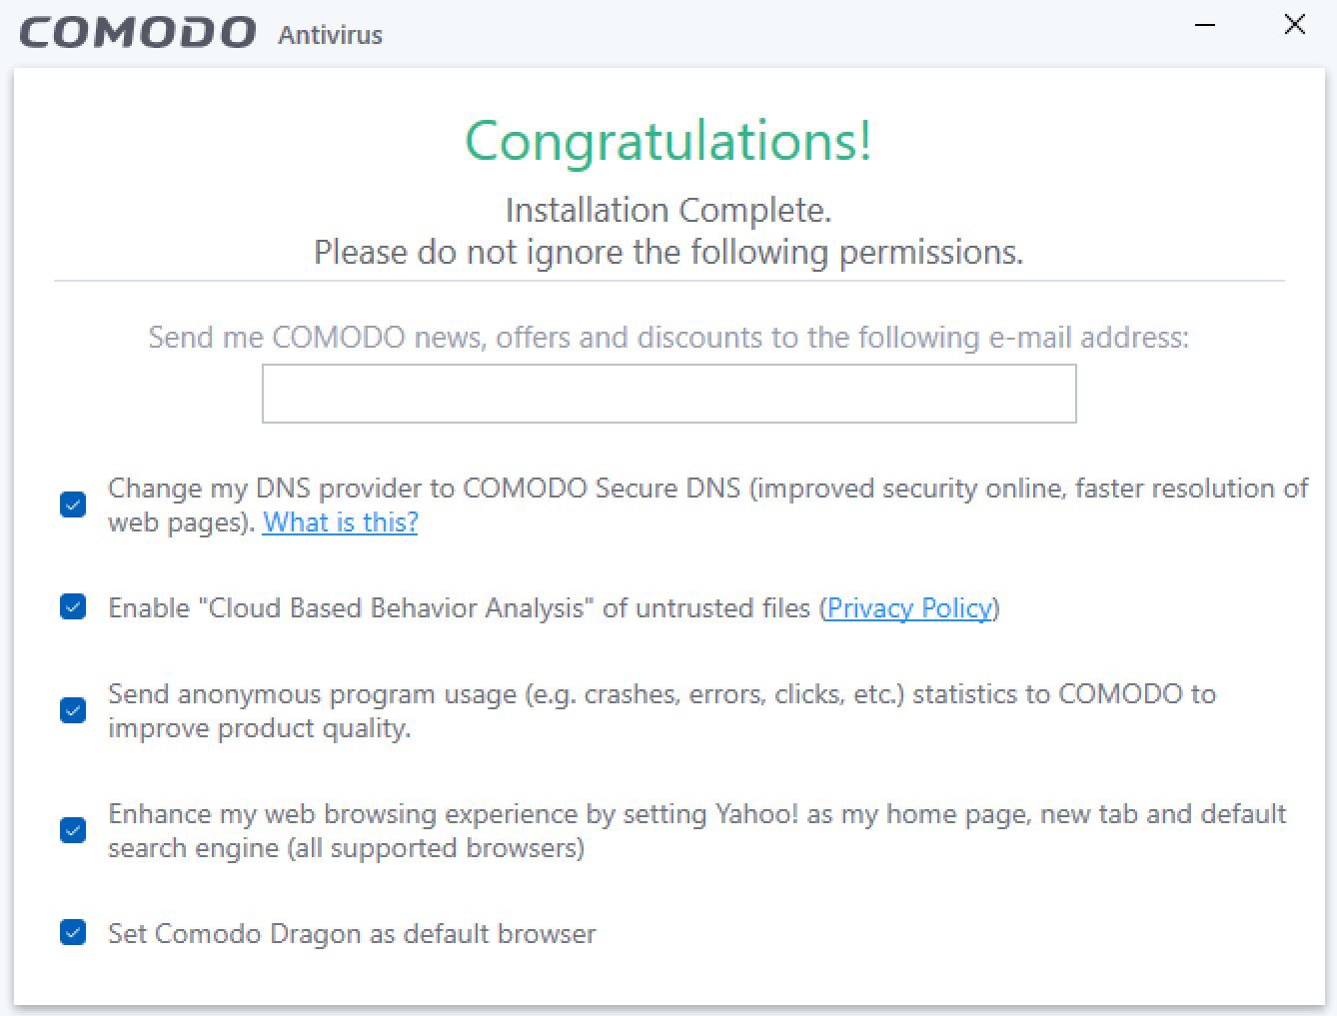
Task: Uncheck "Change my DNS provider to COMODO Secure DNS"
Action: click(72, 506)
